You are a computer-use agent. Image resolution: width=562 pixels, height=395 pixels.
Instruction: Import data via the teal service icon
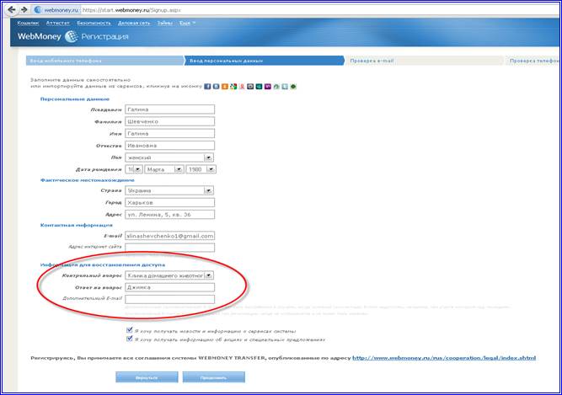260,86
